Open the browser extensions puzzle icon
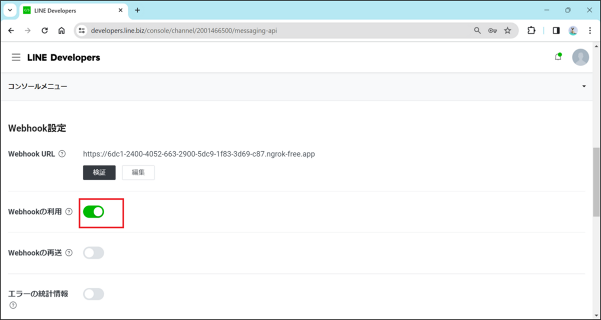The image size is (601, 320). (531, 31)
